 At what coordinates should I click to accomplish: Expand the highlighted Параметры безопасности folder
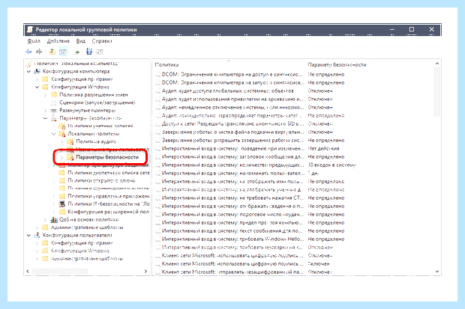pyautogui.click(x=62, y=157)
